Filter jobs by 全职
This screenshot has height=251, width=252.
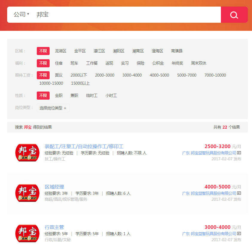coord(59,95)
